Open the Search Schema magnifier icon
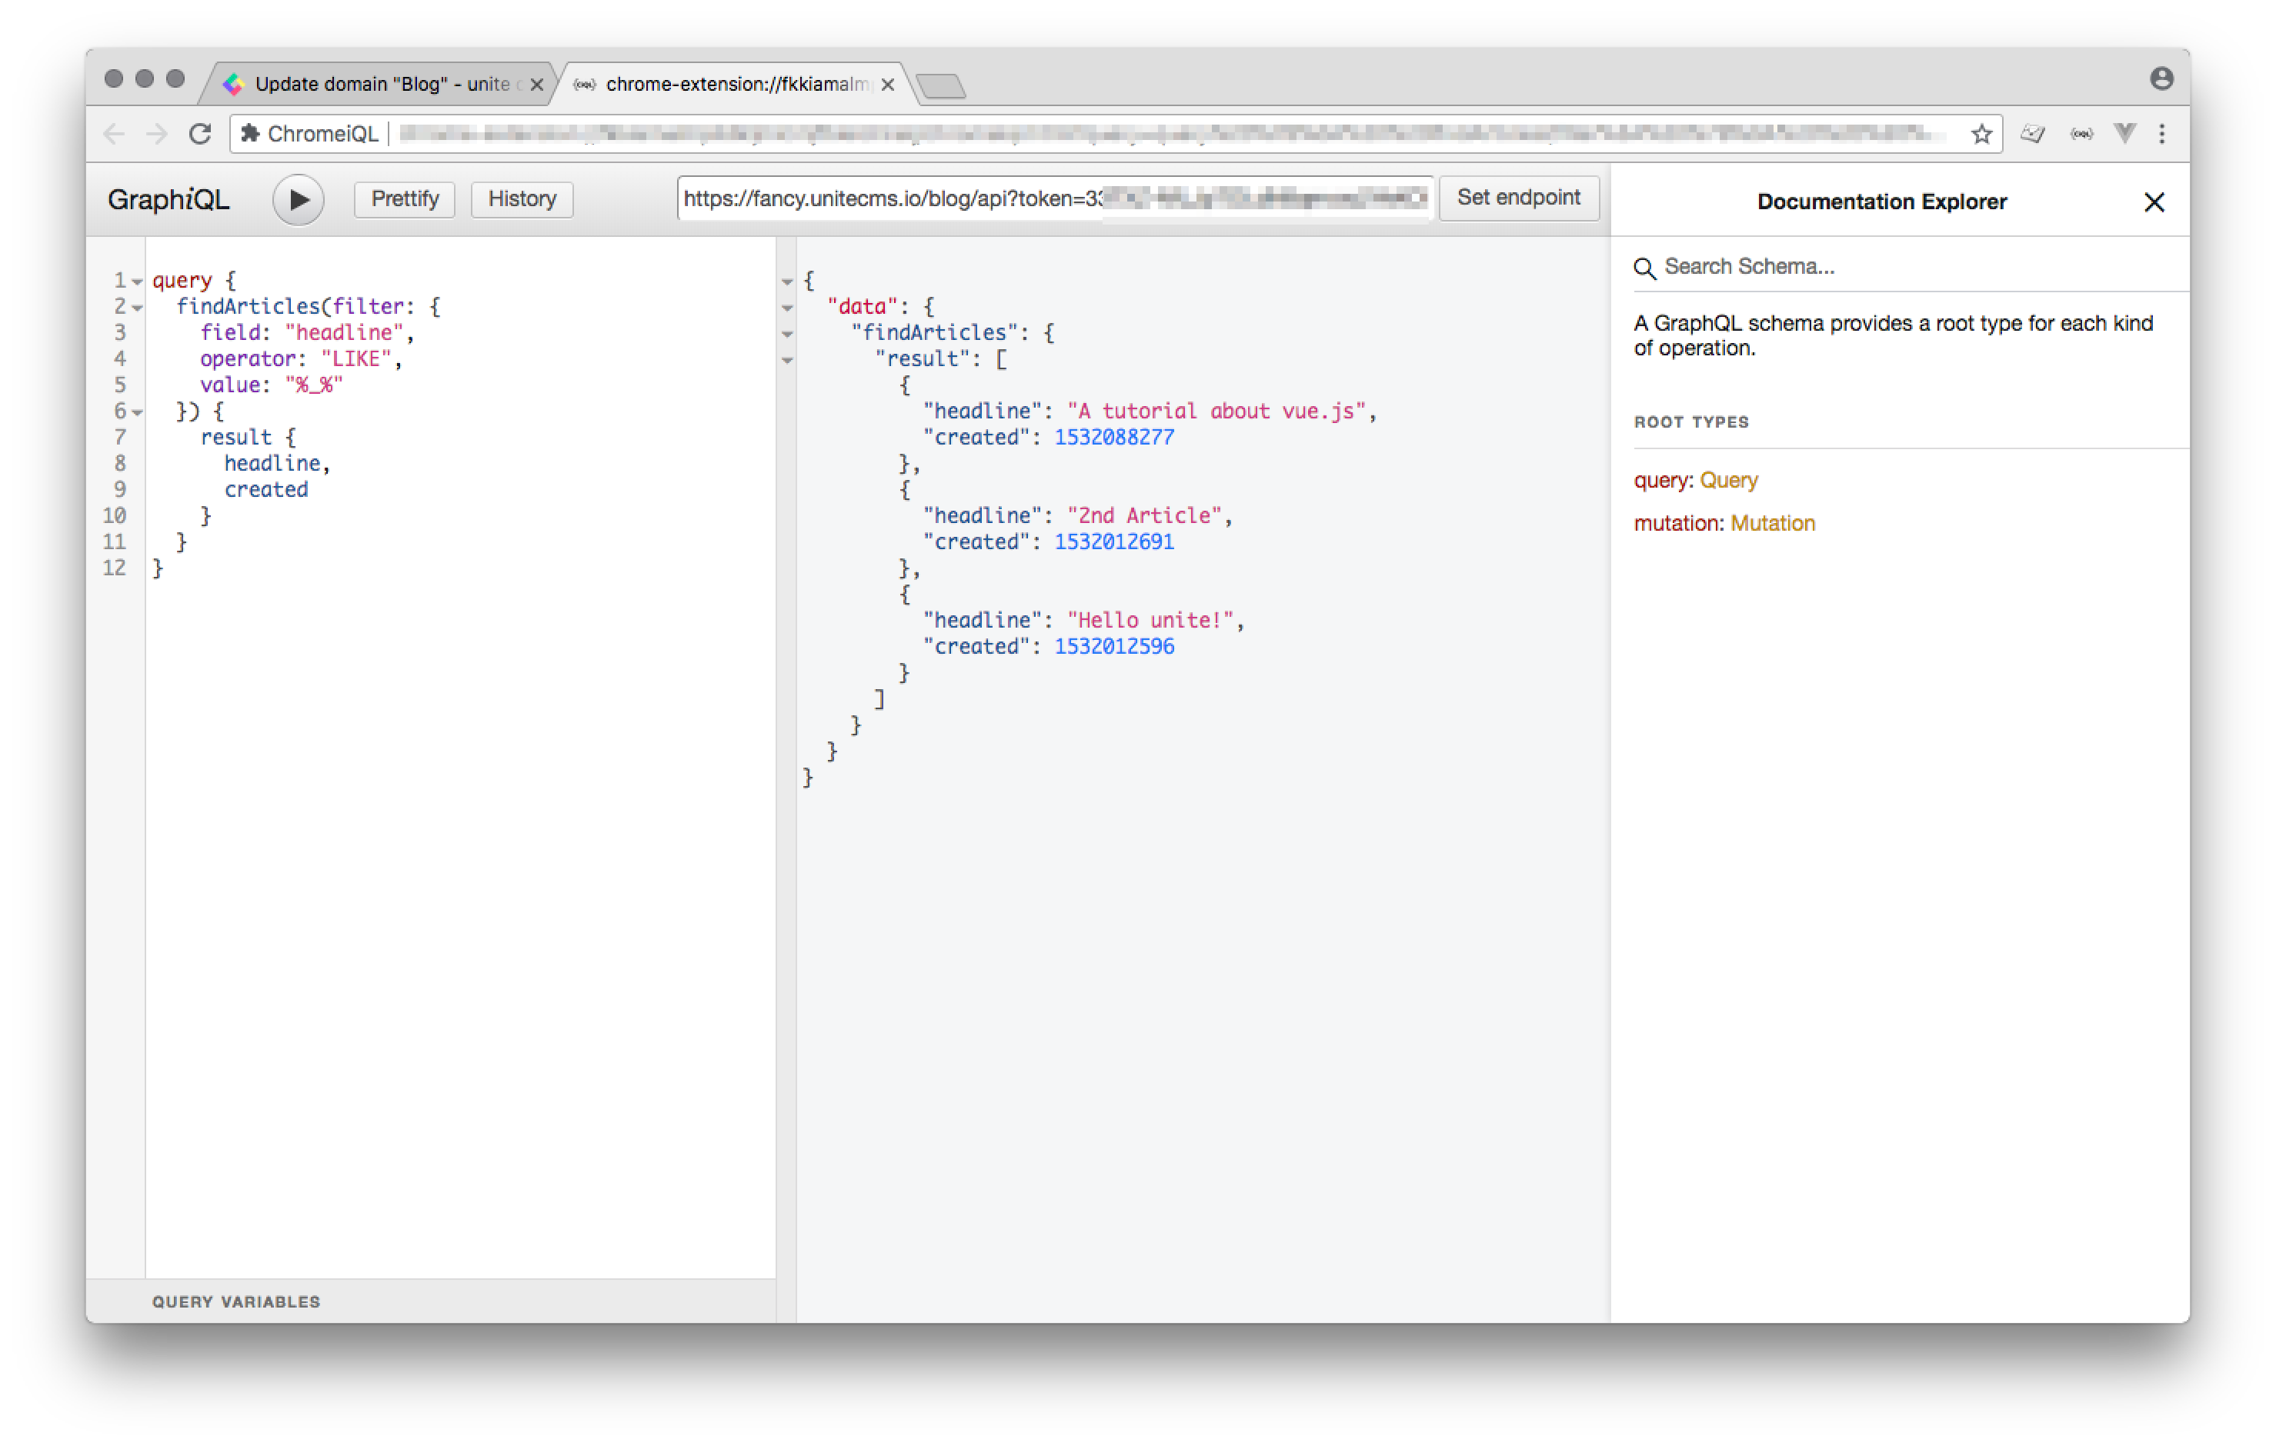This screenshot has width=2276, height=1446. point(1644,268)
